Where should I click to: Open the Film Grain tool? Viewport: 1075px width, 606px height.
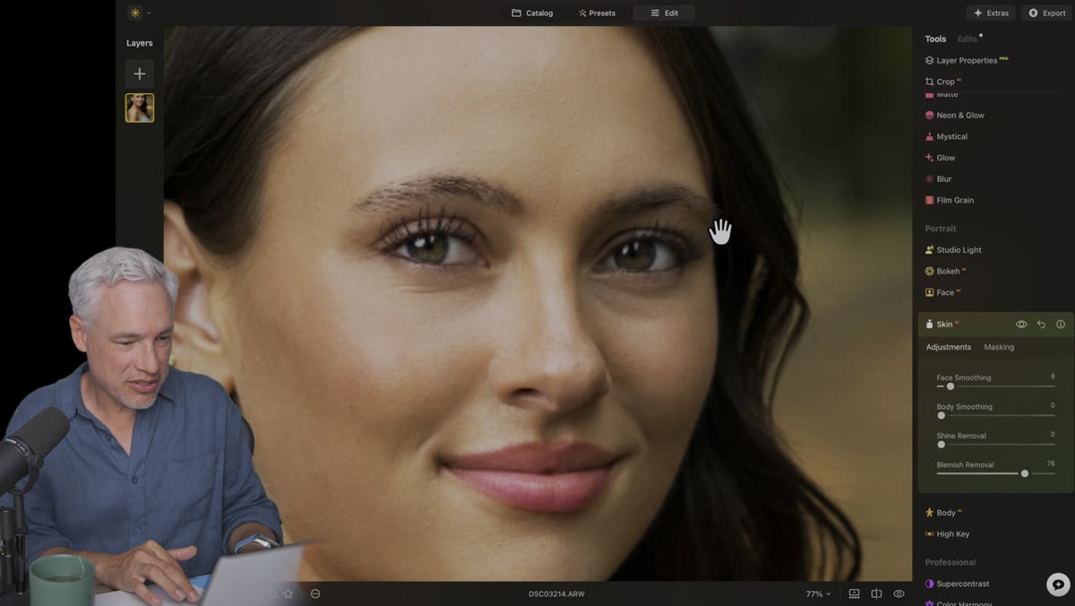[949, 200]
